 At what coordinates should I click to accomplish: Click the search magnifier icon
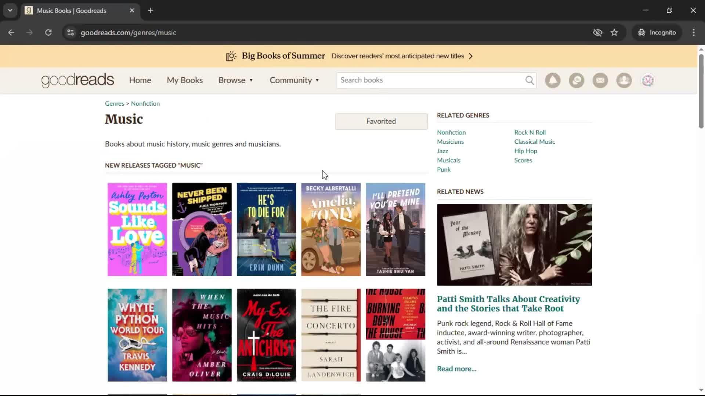[x=529, y=80]
